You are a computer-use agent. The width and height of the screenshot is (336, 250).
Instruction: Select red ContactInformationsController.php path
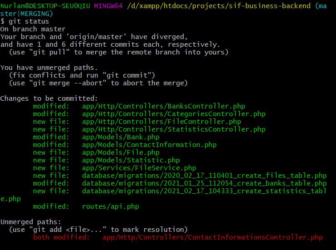point(213,237)
